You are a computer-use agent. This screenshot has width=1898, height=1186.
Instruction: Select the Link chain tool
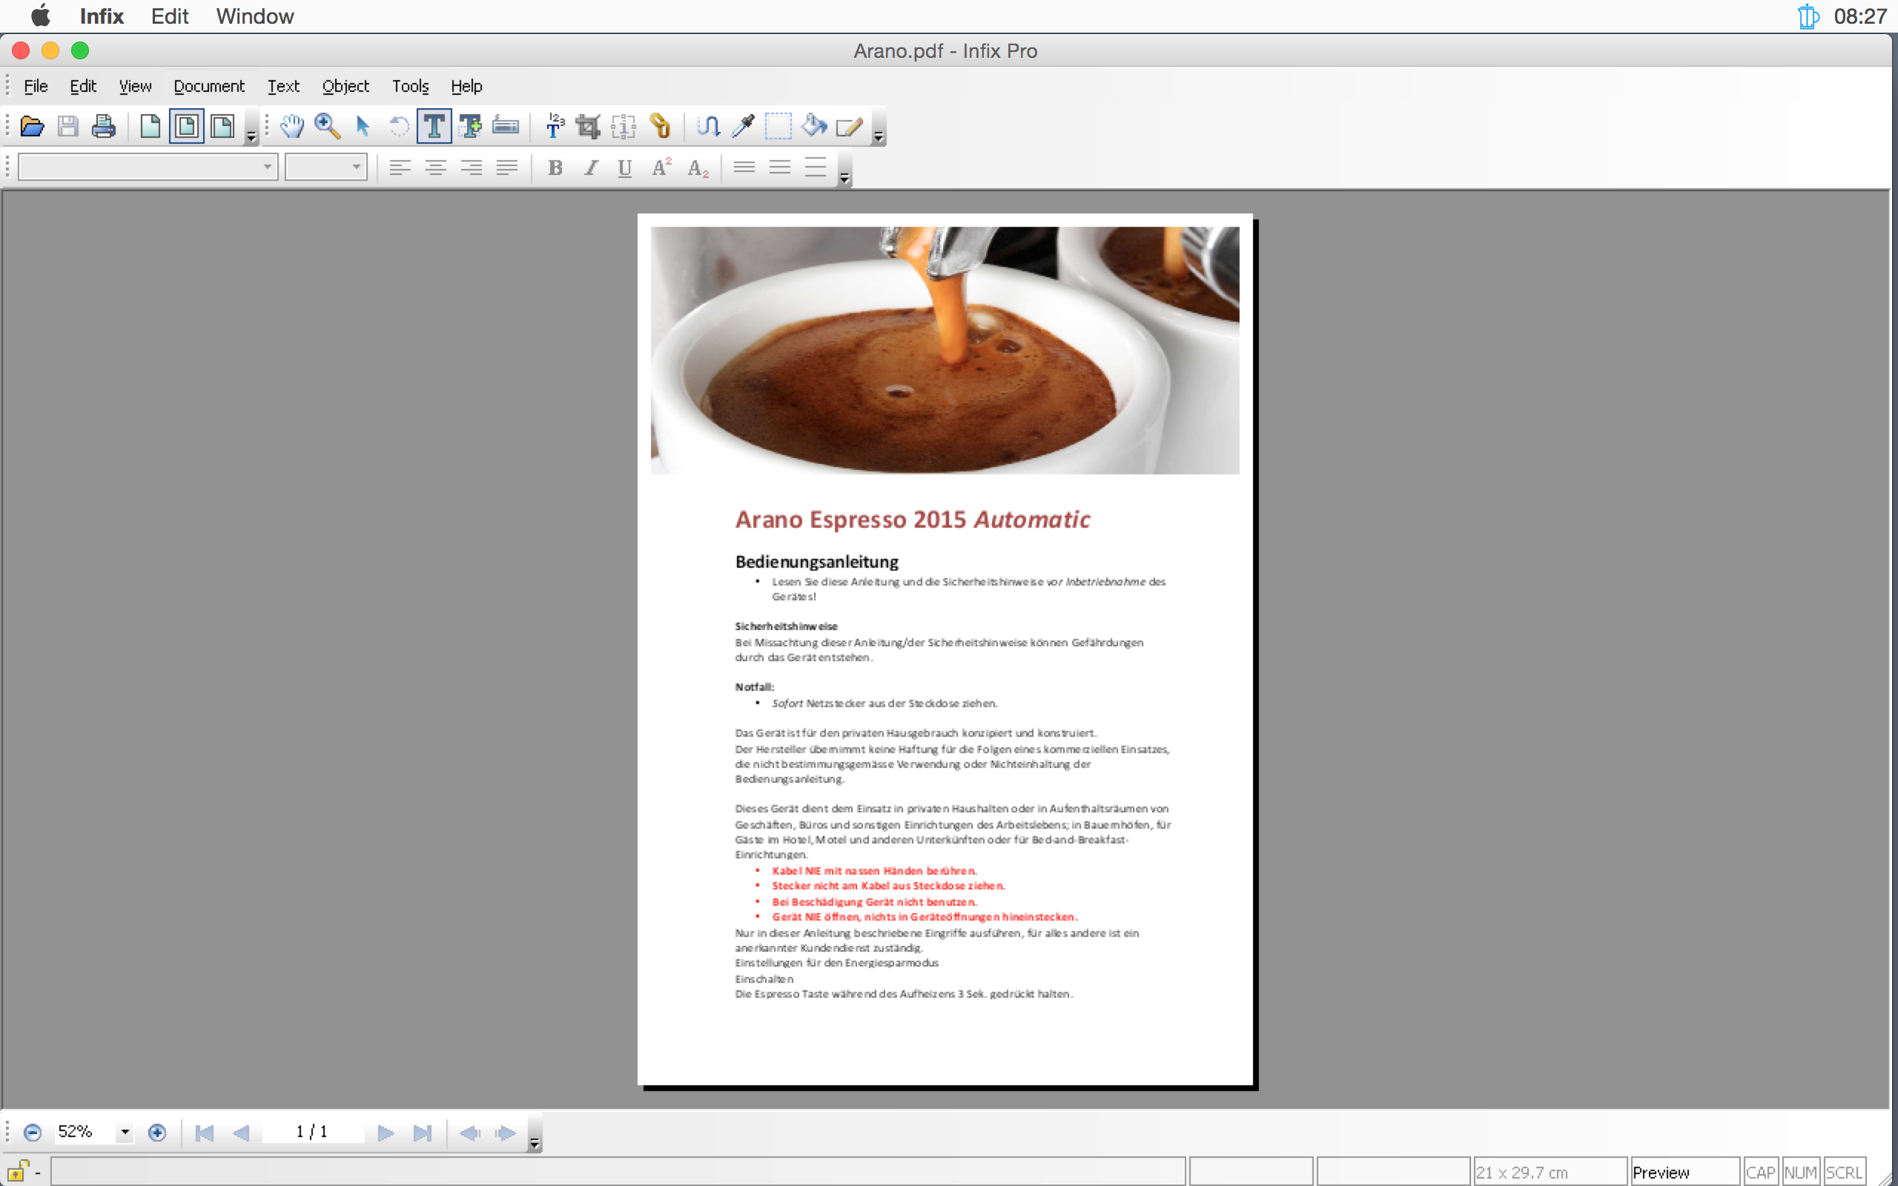click(x=661, y=126)
